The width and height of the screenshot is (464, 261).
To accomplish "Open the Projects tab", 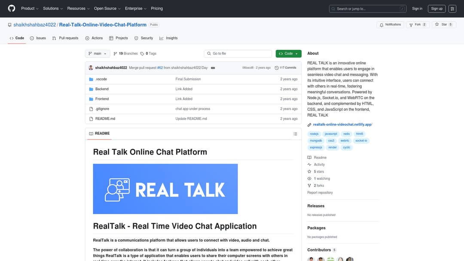I will click(x=119, y=38).
